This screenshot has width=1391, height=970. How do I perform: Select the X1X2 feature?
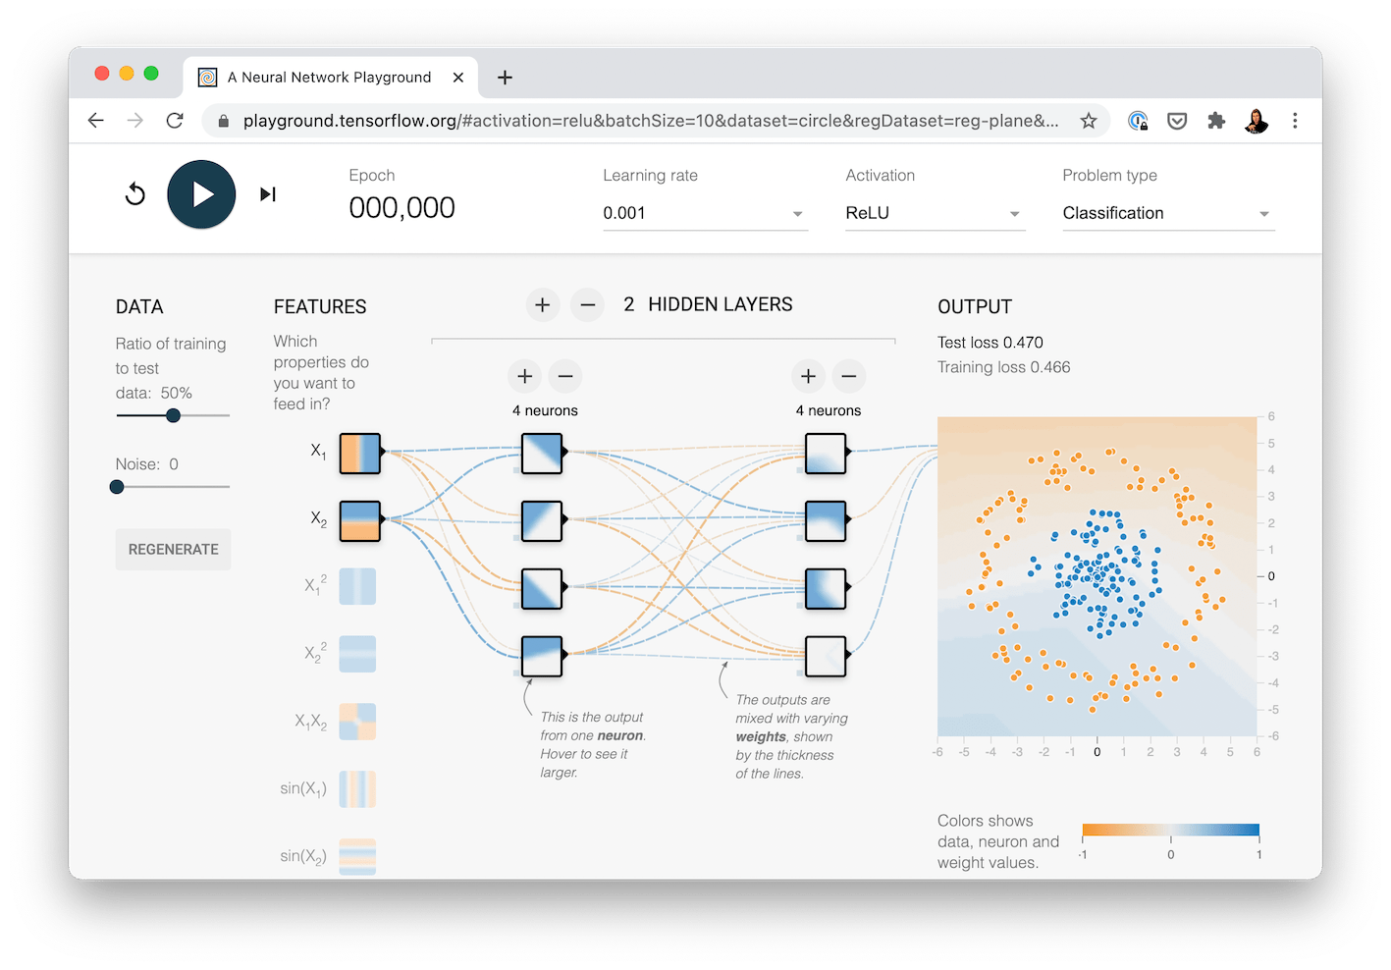click(x=357, y=722)
